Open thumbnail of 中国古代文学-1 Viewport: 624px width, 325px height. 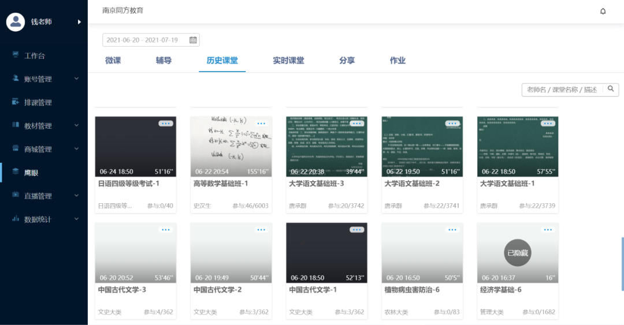coord(326,253)
